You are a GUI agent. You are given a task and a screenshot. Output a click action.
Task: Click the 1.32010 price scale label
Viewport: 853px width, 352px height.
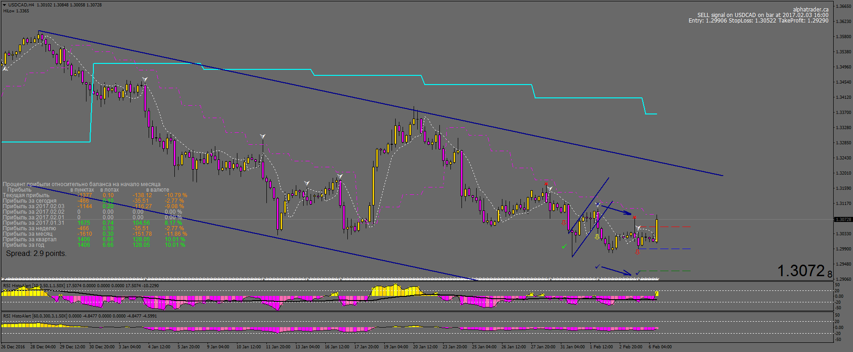click(843, 173)
